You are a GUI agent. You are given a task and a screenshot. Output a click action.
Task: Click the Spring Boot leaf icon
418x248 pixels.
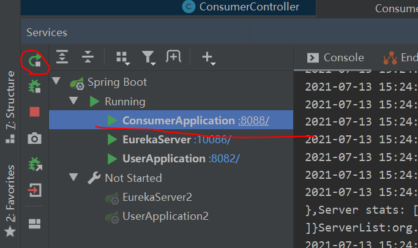coord(77,83)
